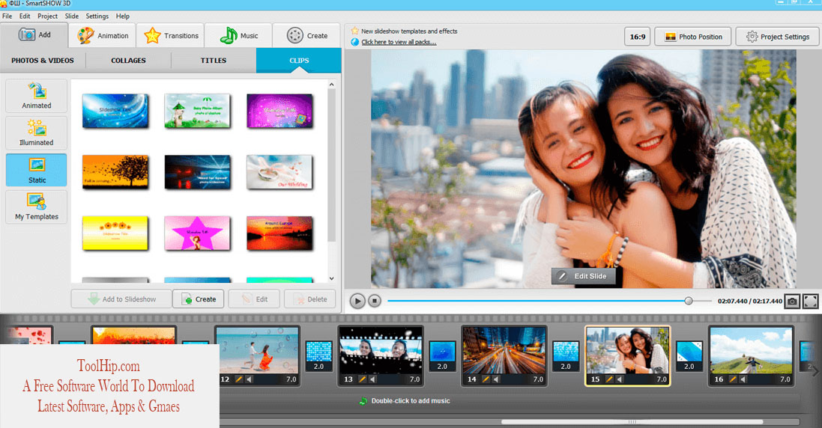Switch preview to full screen
The height and width of the screenshot is (428, 822).
(x=811, y=301)
